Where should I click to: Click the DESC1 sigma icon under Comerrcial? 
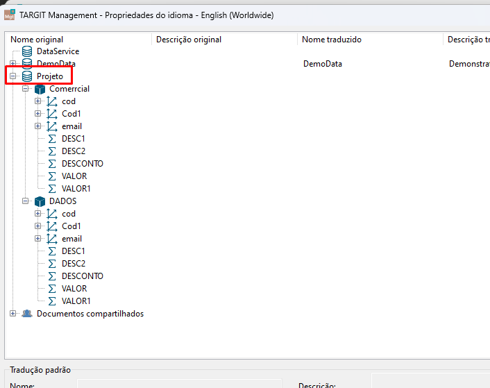[x=52, y=139]
